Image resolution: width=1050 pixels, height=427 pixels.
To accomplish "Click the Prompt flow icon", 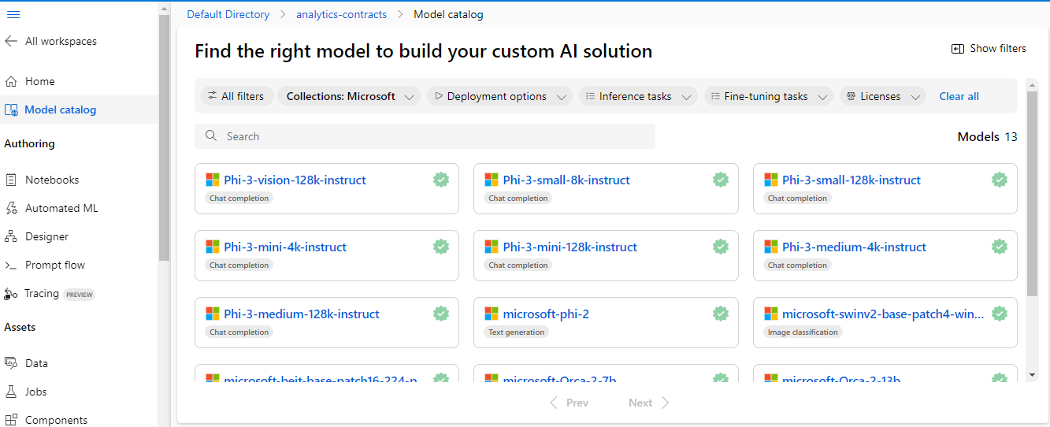I will coord(11,265).
